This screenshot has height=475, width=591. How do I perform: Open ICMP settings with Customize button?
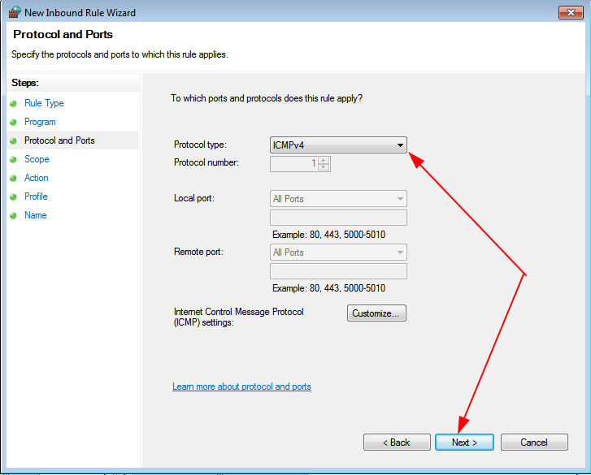click(376, 313)
